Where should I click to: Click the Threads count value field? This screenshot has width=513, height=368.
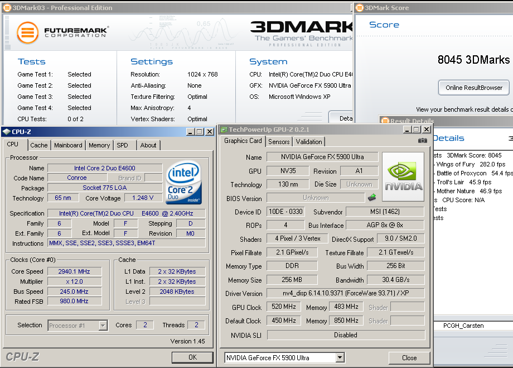(x=196, y=325)
